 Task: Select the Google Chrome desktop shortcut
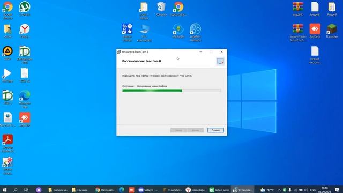pos(8,10)
